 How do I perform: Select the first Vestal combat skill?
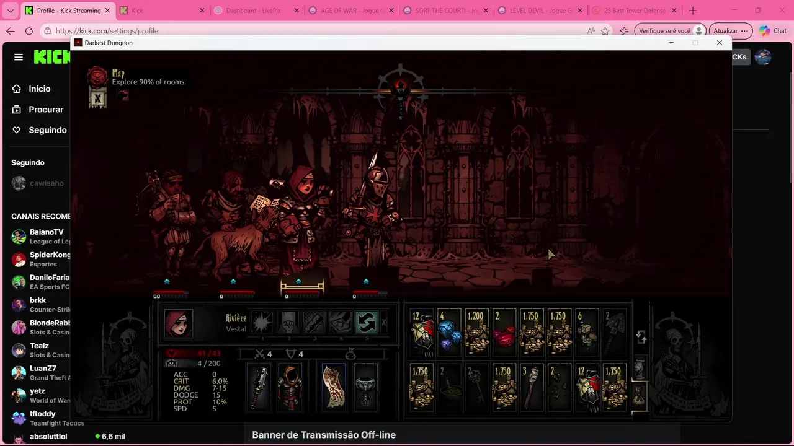pyautogui.click(x=262, y=323)
